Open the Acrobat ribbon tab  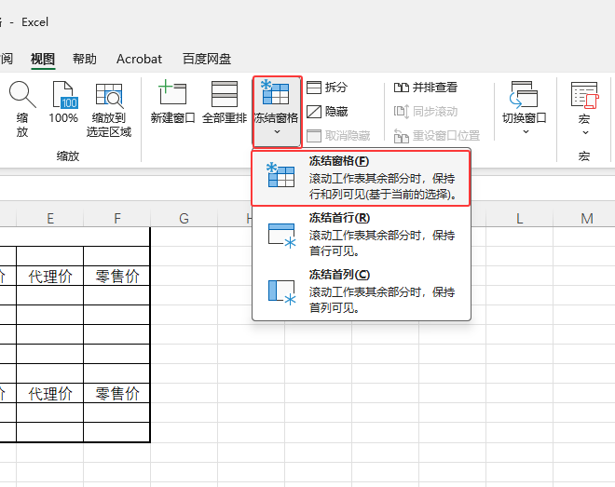139,60
